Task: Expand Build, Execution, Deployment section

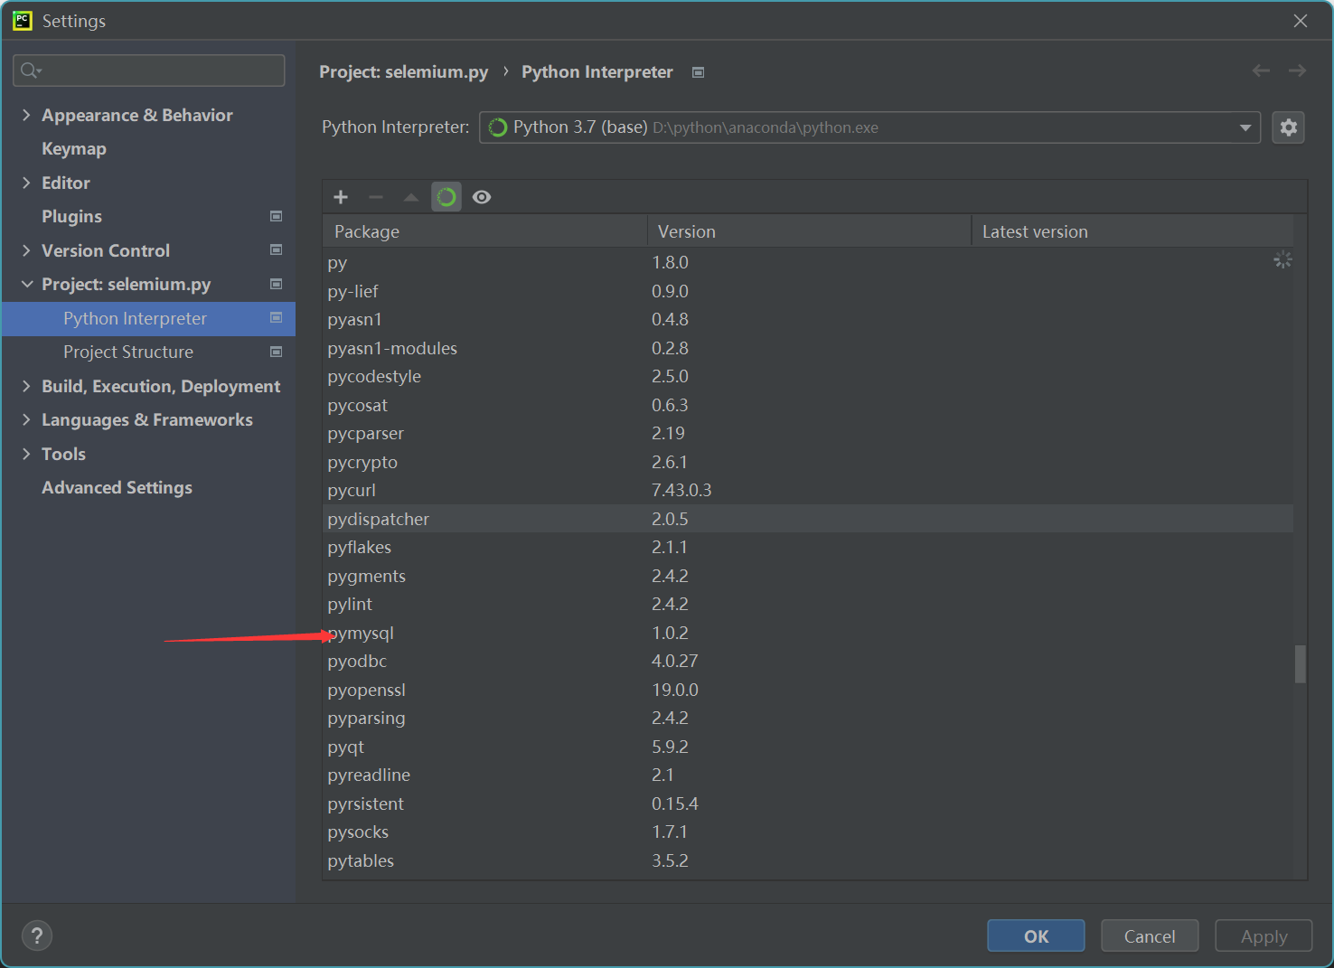Action: tap(26, 386)
